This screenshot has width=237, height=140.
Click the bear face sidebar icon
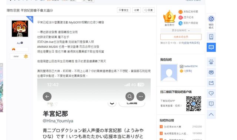(211, 73)
